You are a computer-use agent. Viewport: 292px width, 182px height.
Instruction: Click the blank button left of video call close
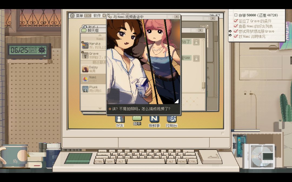(170, 17)
